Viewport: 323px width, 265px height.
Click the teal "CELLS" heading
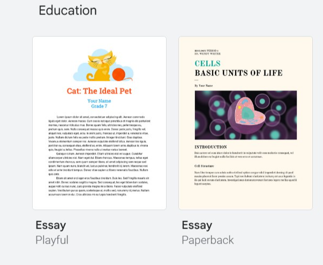[207, 63]
